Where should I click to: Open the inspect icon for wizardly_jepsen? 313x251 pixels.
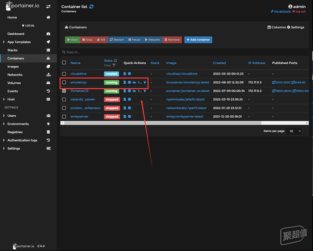pyautogui.click(x=129, y=100)
